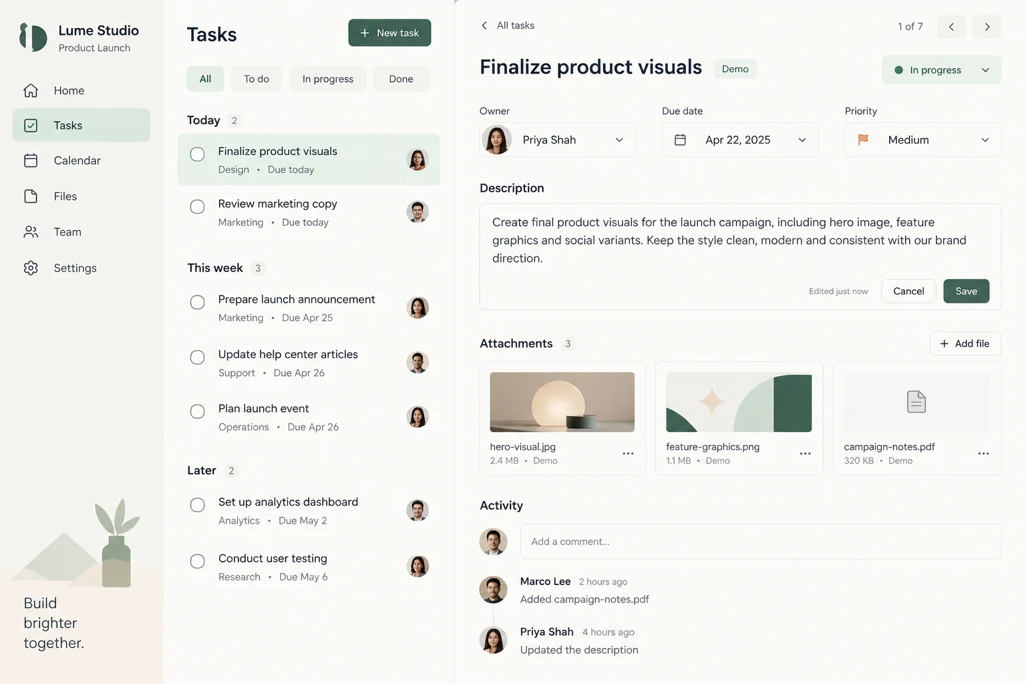This screenshot has height=684, width=1026.
Task: Click the Lume Studio logo
Action: tap(33, 37)
